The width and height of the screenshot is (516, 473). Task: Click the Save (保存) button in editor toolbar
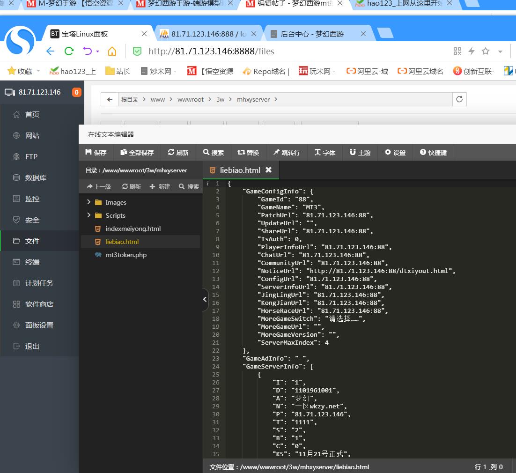(x=96, y=153)
